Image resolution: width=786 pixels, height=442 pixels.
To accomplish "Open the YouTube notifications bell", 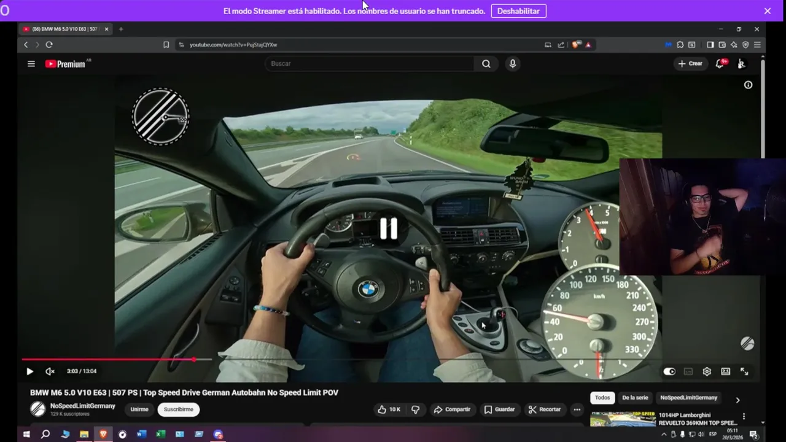I will [x=720, y=64].
